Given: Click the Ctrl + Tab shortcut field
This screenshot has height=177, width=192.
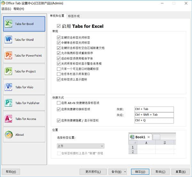Looking at the screenshot, I should coord(154,109).
